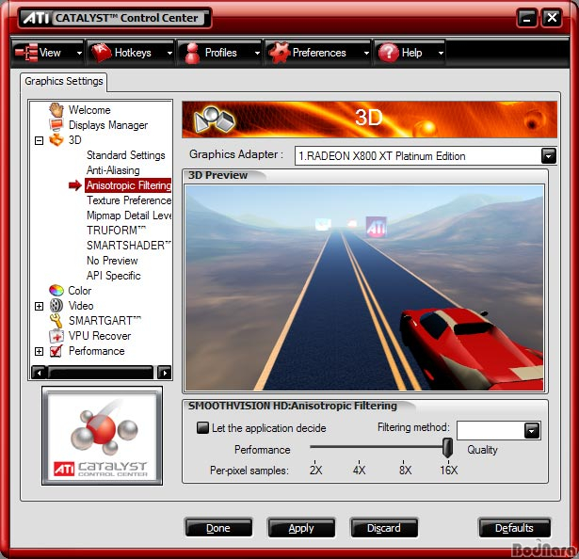The image size is (579, 559).
Task: Click the Apply button
Action: 301,528
